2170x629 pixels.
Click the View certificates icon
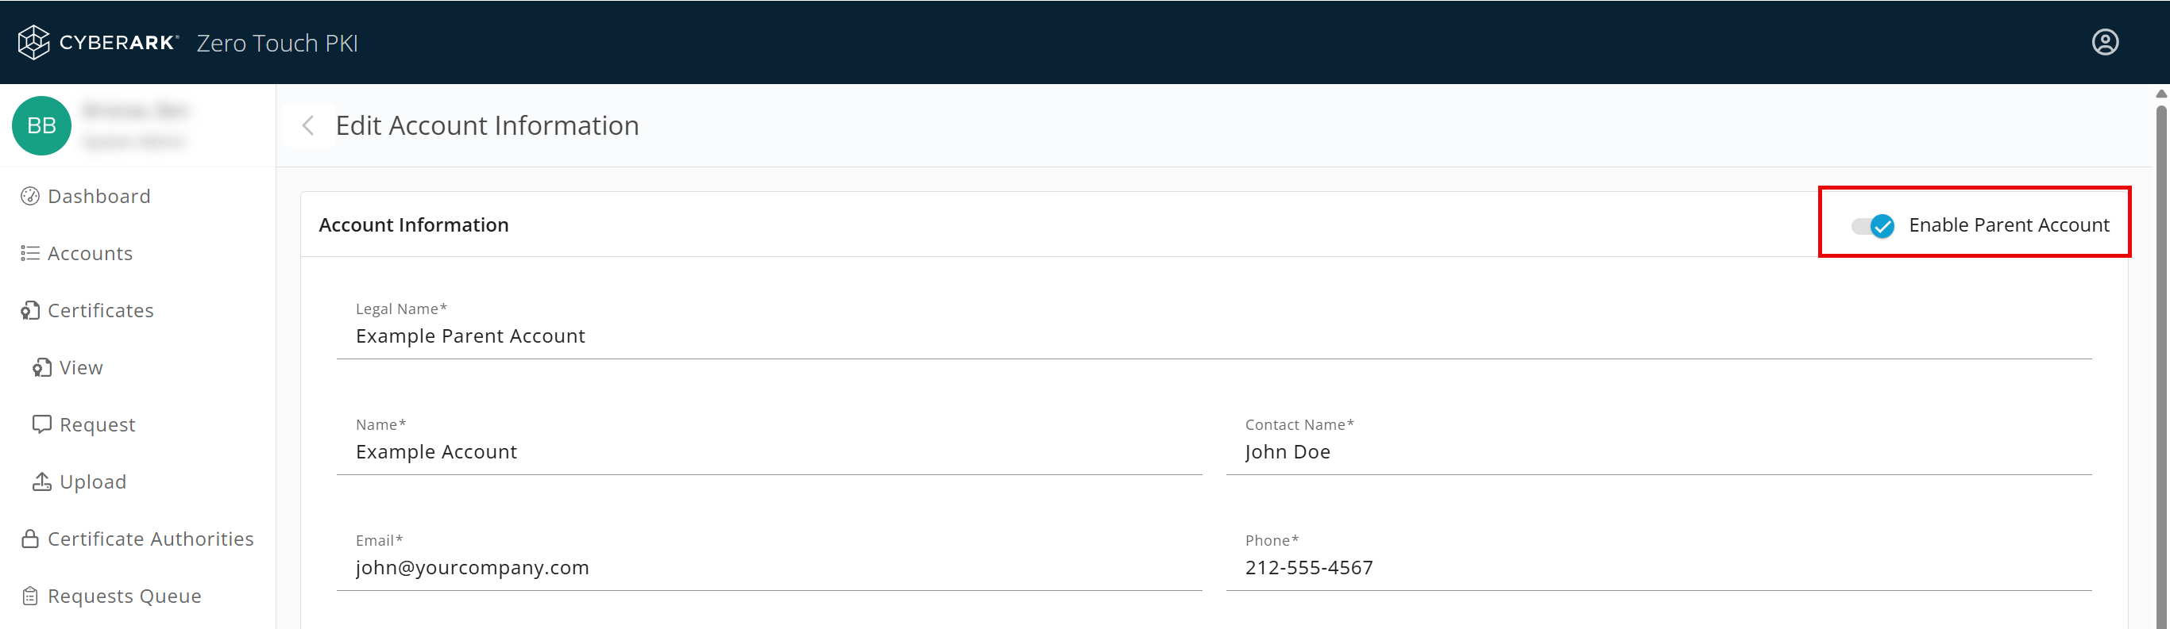(42, 367)
